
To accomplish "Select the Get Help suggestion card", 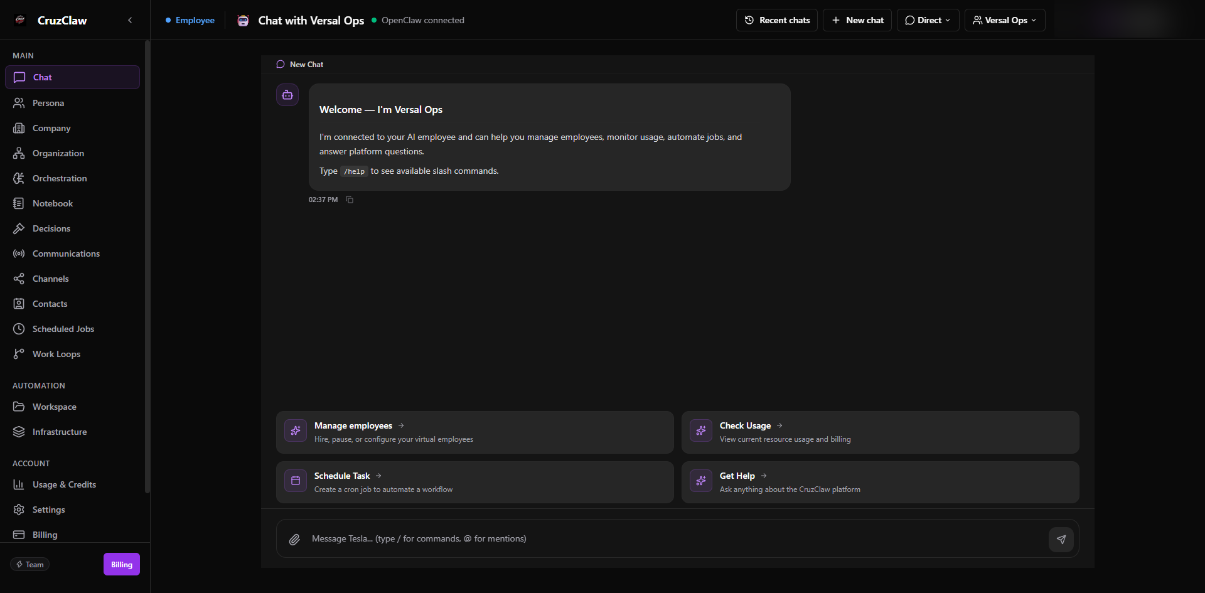I will [880, 482].
